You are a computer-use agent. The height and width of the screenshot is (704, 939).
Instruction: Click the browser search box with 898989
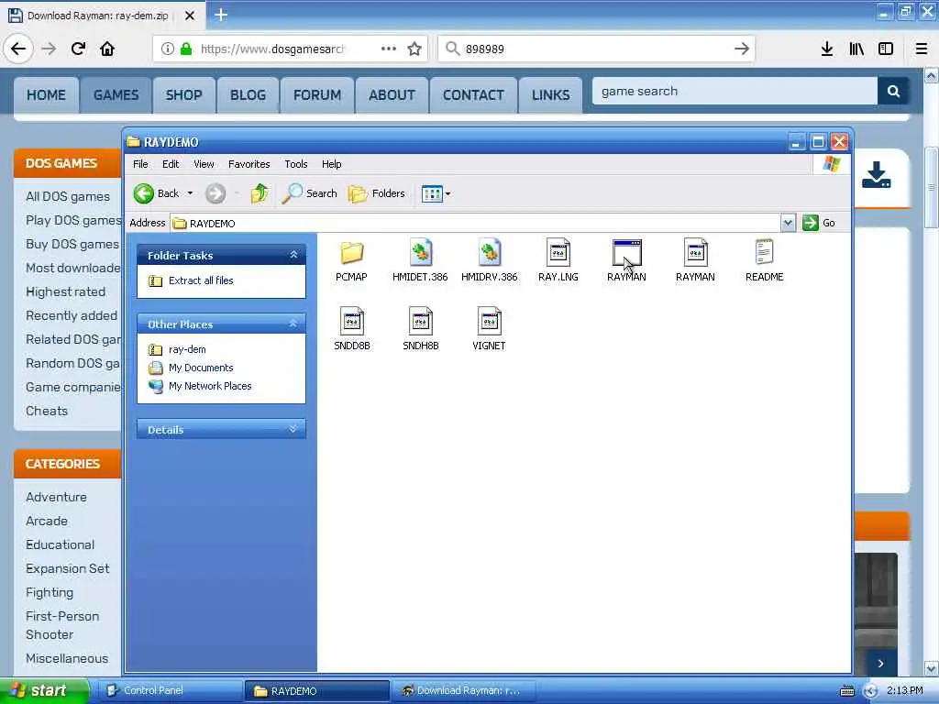pyautogui.click(x=596, y=49)
